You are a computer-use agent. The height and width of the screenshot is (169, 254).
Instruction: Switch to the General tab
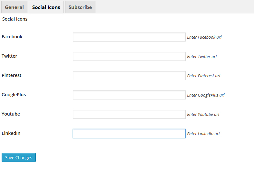click(x=14, y=7)
